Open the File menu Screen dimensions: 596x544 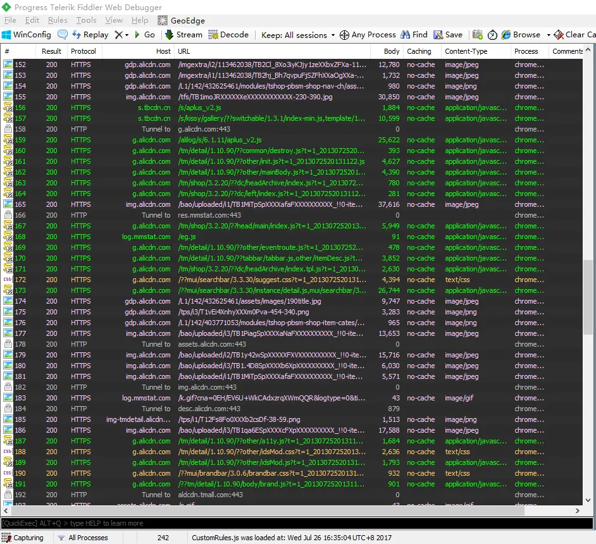10,20
